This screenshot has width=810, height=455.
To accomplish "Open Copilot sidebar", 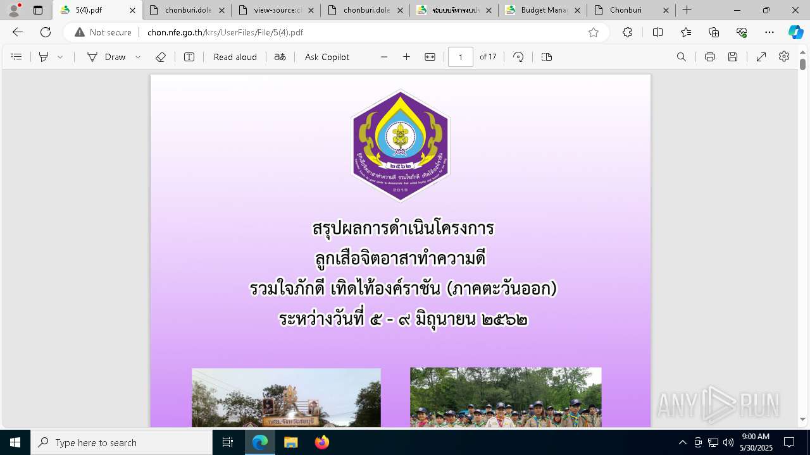I will 795,32.
